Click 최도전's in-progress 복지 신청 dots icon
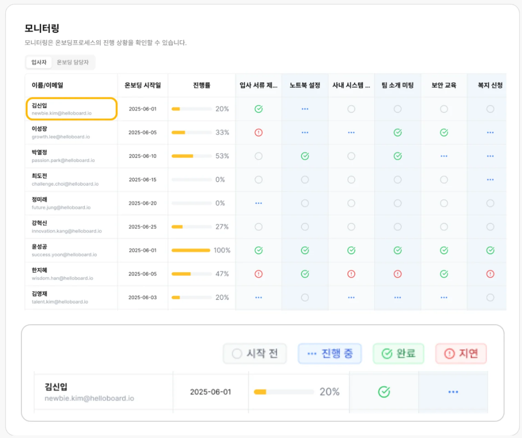The image size is (522, 438). tap(490, 180)
